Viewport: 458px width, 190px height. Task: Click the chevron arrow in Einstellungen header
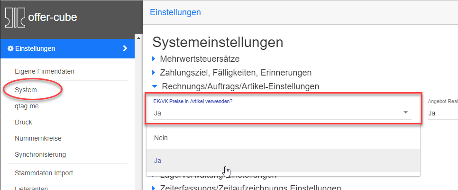coord(125,48)
